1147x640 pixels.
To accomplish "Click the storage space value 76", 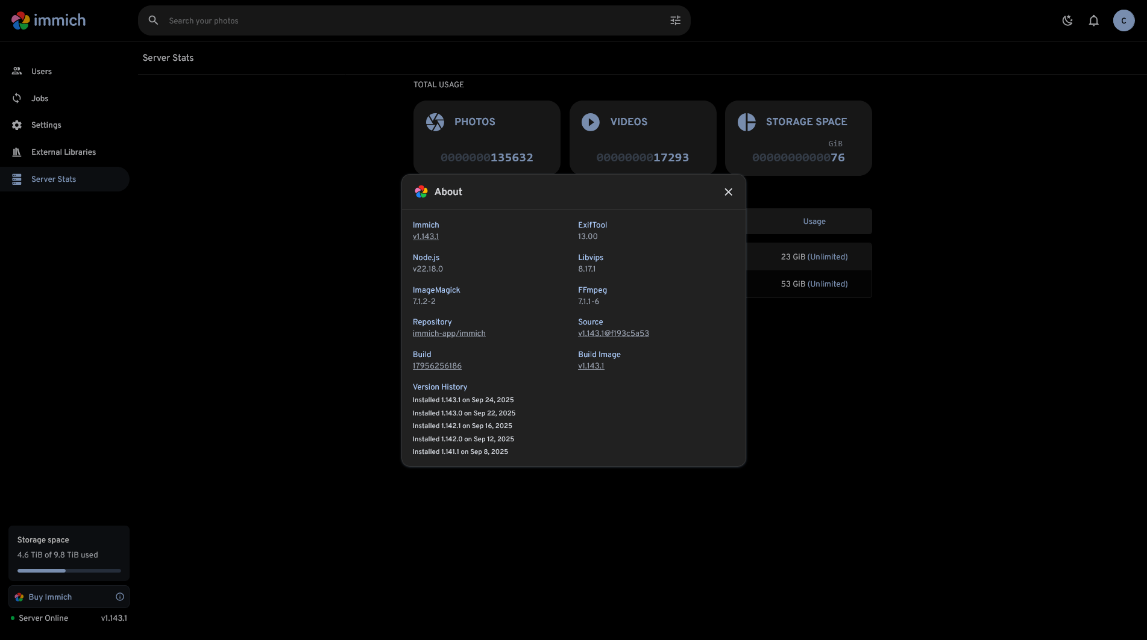I will coord(838,158).
